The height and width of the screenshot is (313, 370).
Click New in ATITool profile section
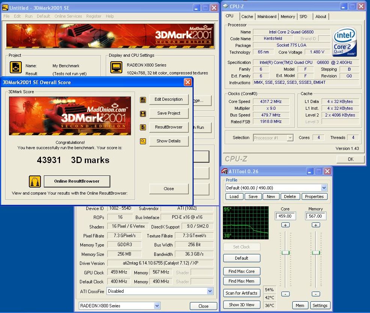pos(271,197)
